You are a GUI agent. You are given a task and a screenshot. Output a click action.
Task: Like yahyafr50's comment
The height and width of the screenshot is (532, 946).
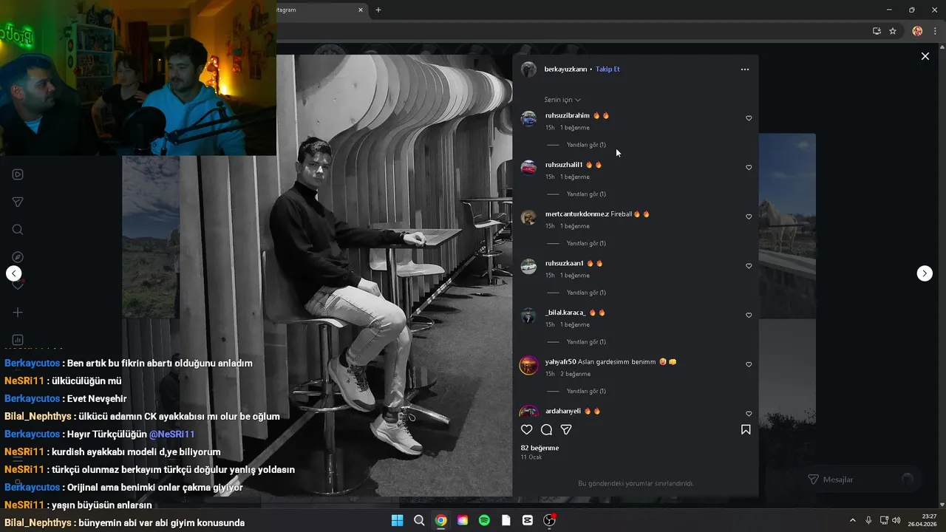(749, 364)
